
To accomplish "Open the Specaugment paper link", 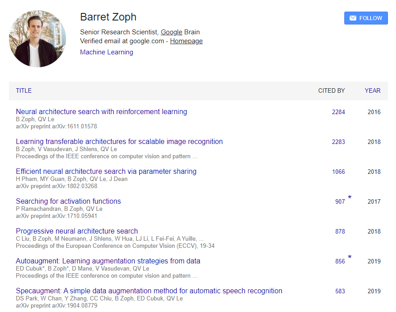I will click(149, 291).
